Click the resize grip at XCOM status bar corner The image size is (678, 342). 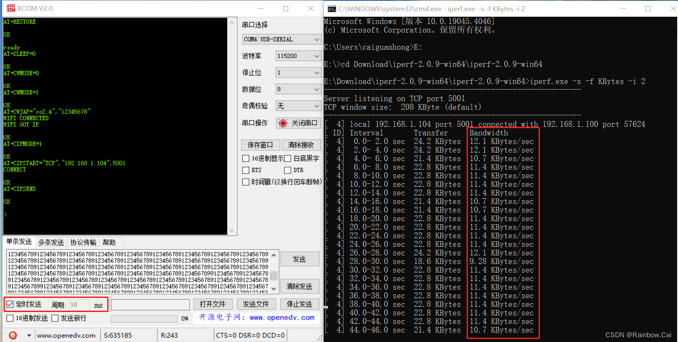pos(319,338)
